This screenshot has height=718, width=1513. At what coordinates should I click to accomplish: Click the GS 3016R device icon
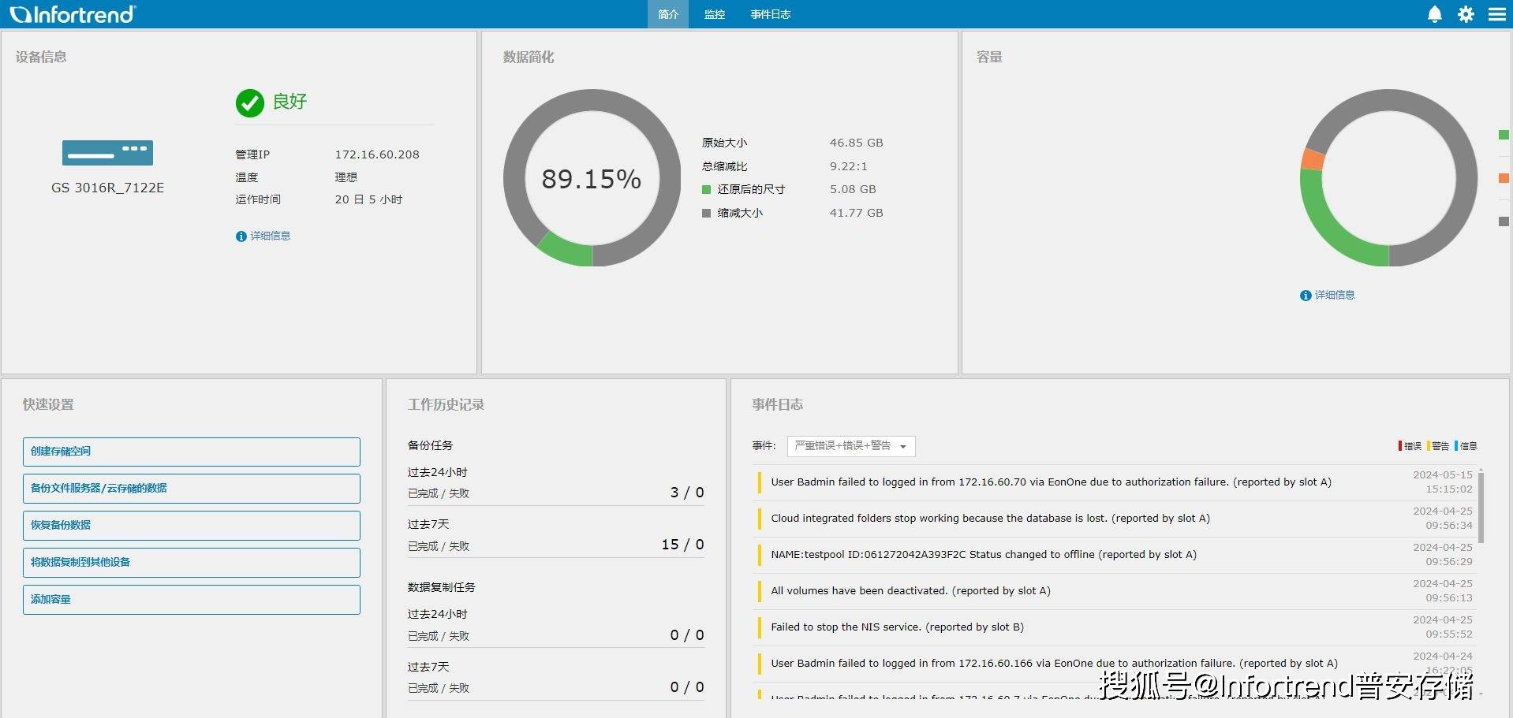pos(107,153)
